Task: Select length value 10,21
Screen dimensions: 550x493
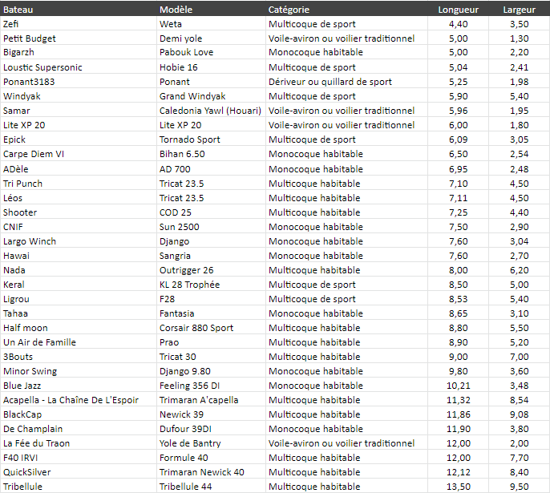Action: [x=458, y=386]
